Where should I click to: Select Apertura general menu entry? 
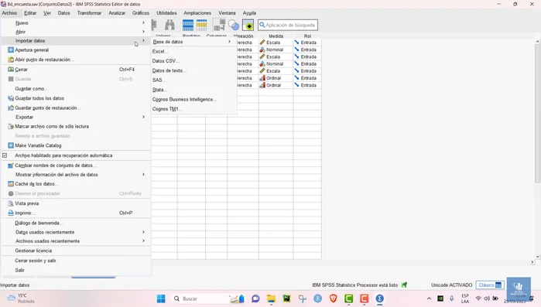point(32,50)
